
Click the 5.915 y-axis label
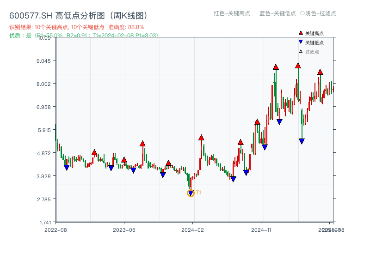[x=44, y=130]
